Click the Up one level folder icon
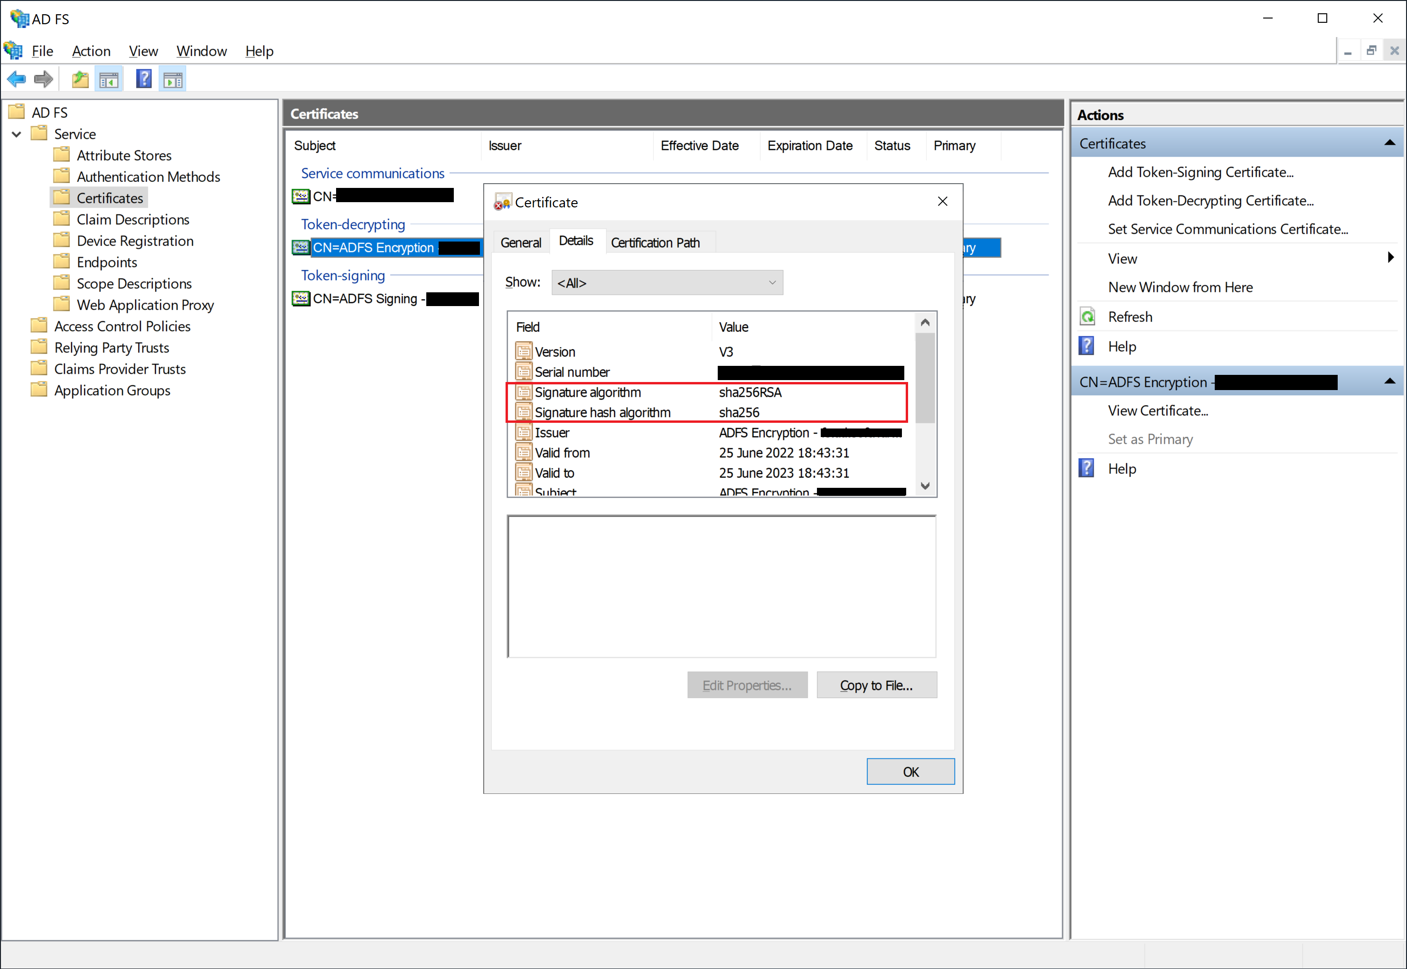Screen dimensions: 1407x969 pos(80,79)
